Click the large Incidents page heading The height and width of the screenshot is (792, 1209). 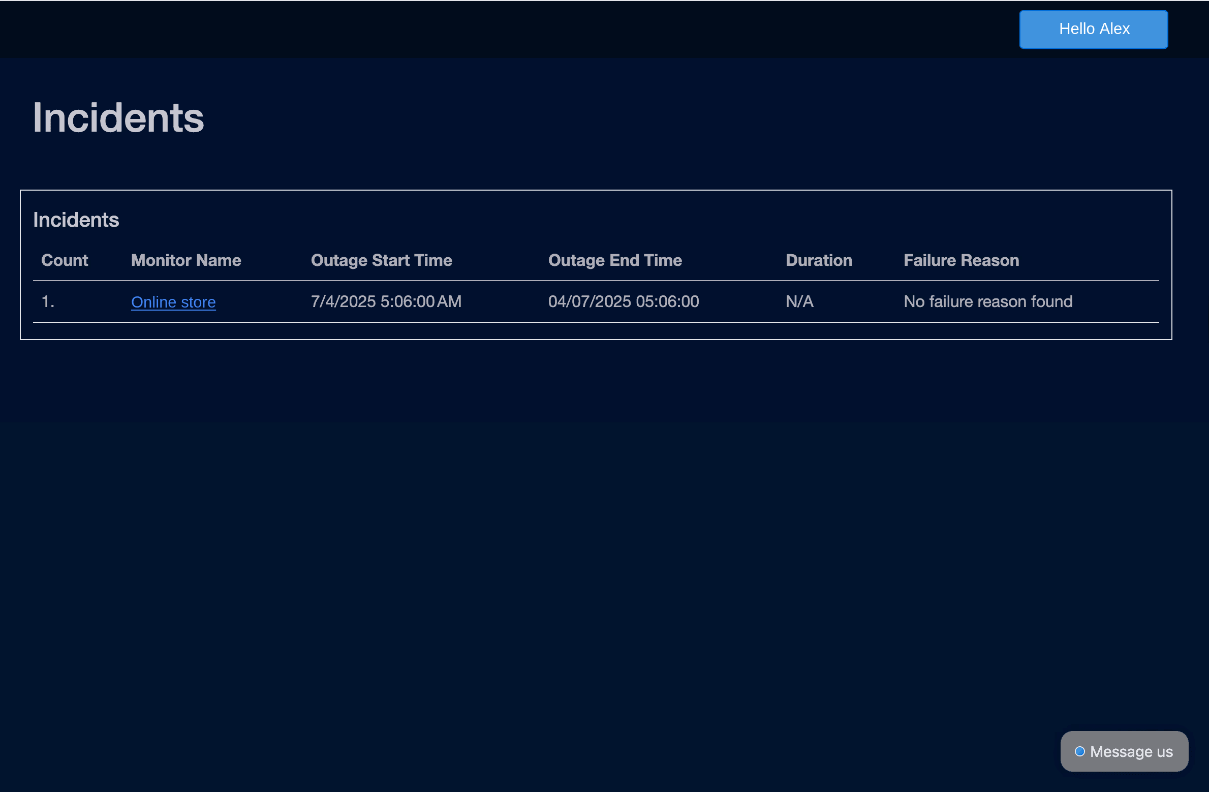(x=118, y=117)
